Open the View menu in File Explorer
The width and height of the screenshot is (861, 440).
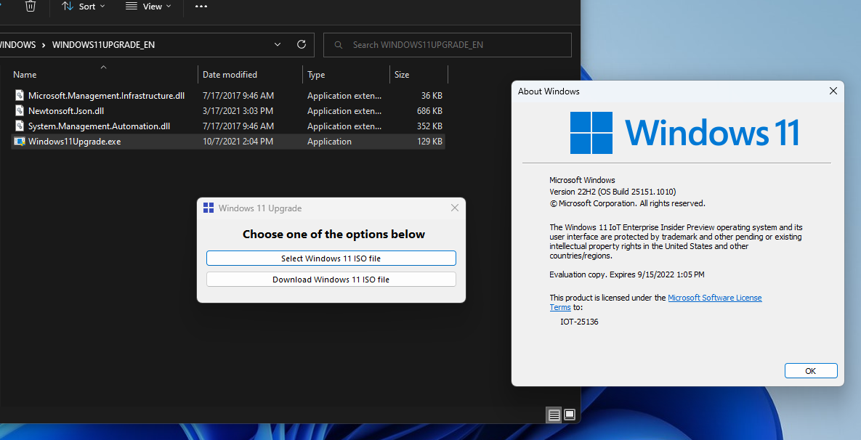pyautogui.click(x=148, y=7)
